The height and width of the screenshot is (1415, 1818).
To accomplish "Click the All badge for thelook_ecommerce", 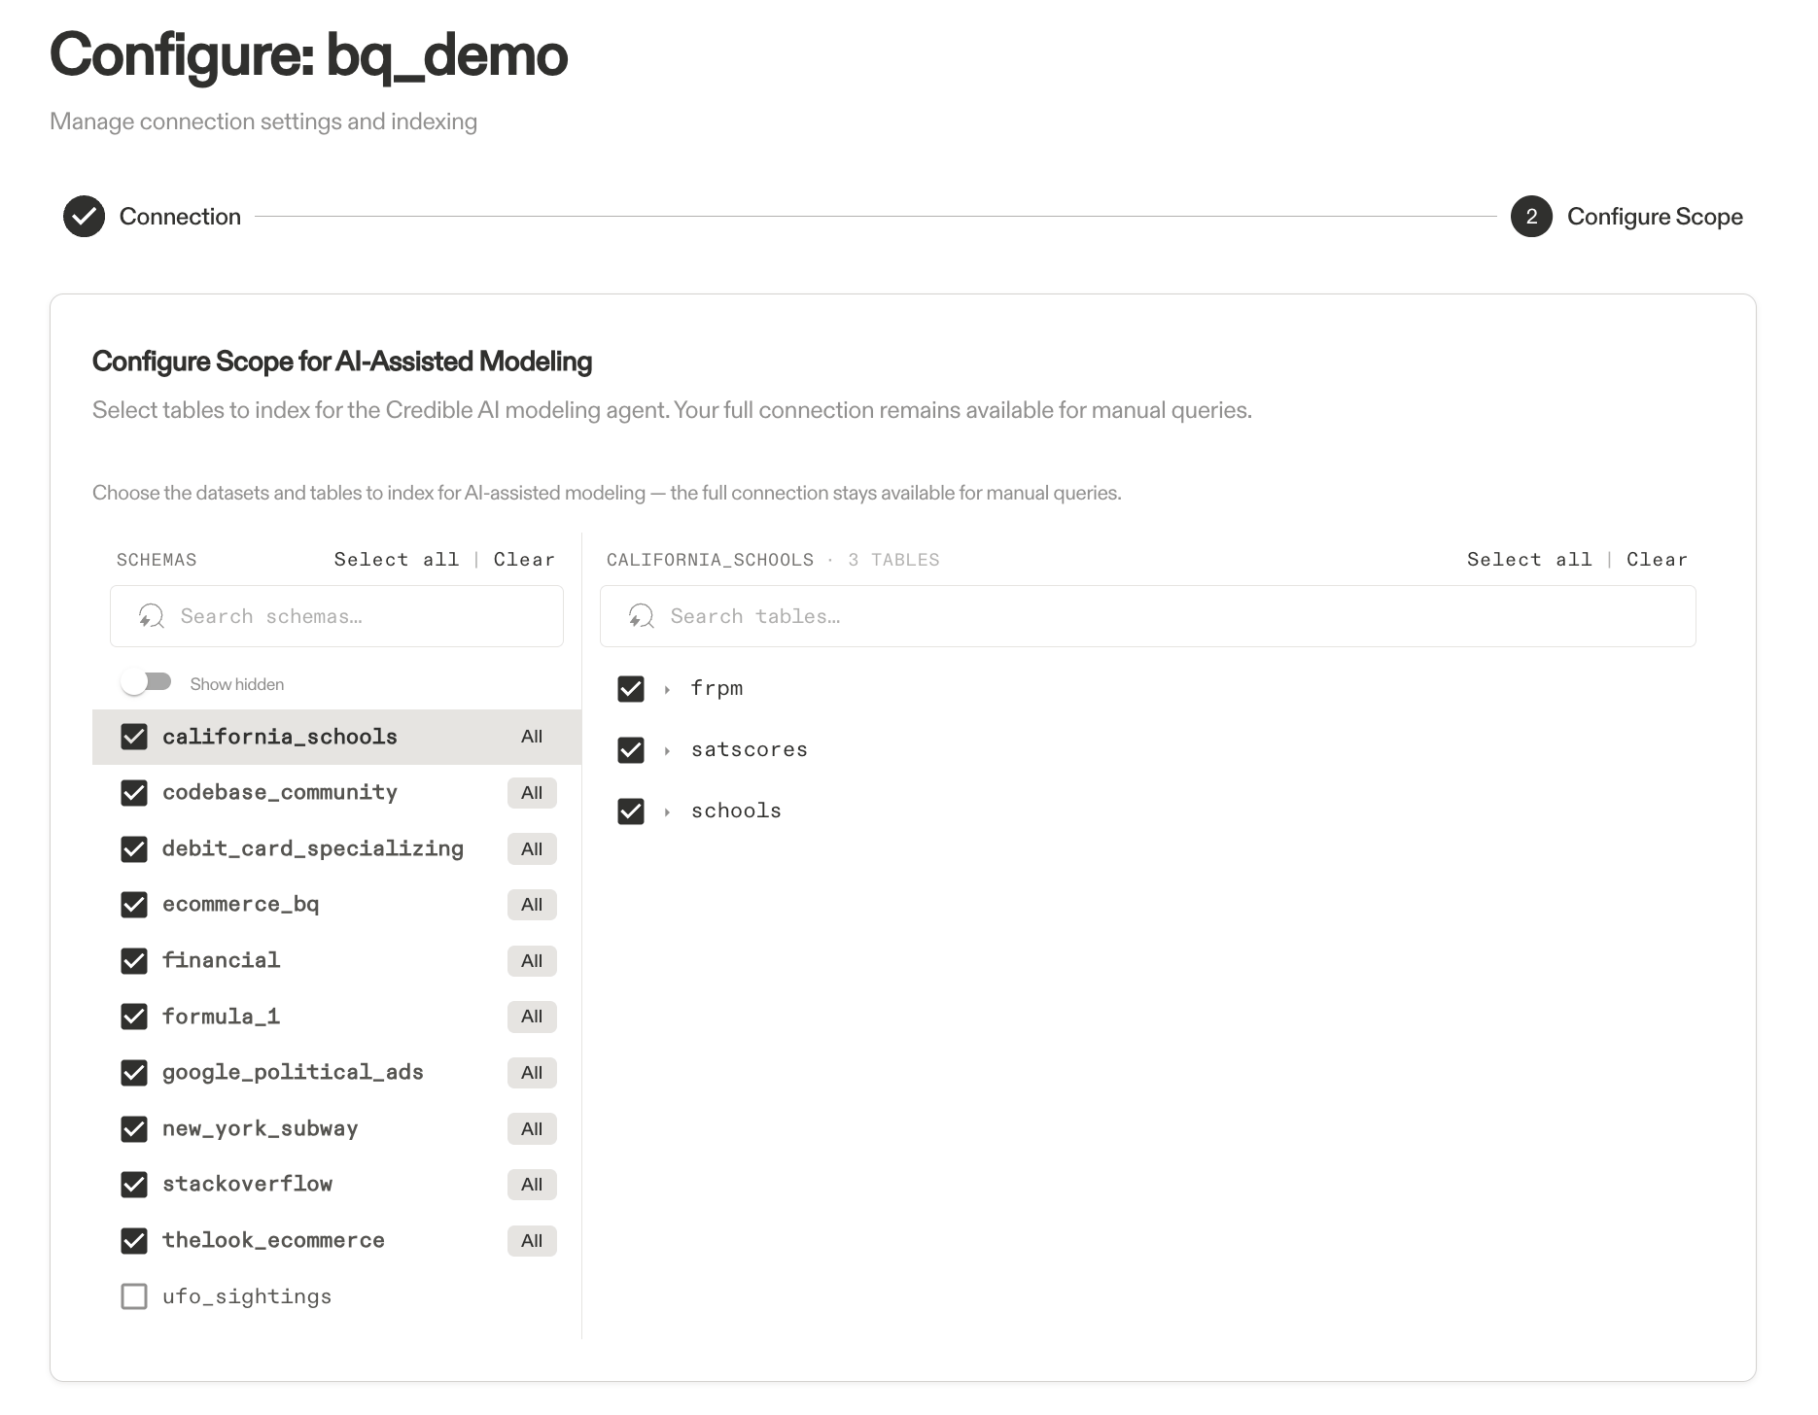I will 532,1241.
